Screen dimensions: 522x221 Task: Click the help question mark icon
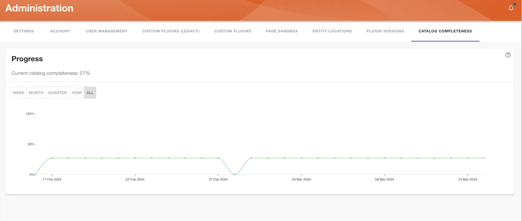(508, 55)
